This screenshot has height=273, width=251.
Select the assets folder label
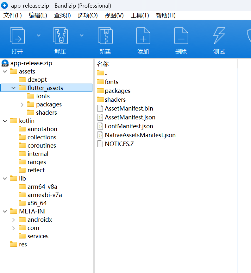pyautogui.click(x=27, y=72)
